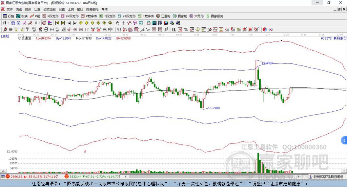This screenshot has height=187, width=347.
Task: Toggle the highlighted blue chart-mode icon
Action: click(13, 23)
